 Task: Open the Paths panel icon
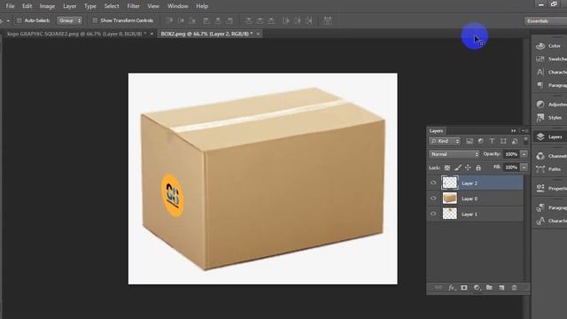540,169
